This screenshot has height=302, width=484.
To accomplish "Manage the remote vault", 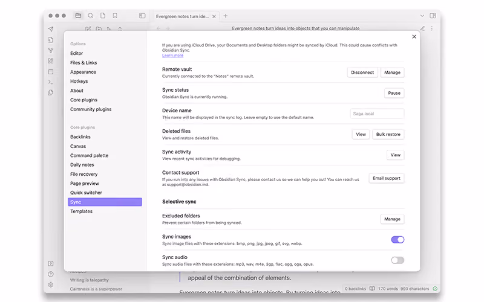I will pos(392,72).
